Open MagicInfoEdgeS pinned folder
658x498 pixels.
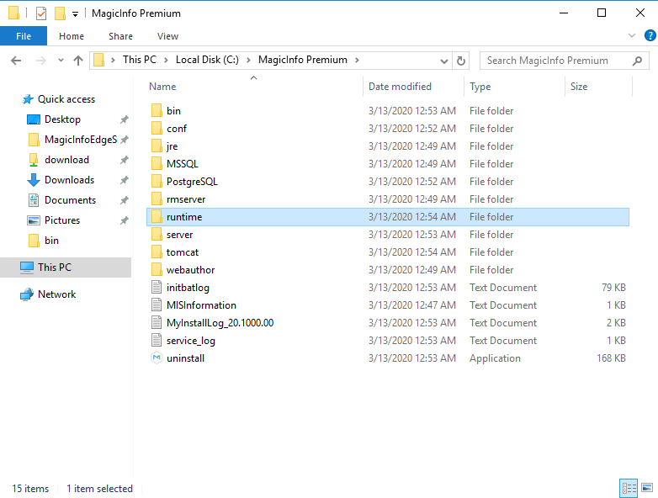[81, 140]
